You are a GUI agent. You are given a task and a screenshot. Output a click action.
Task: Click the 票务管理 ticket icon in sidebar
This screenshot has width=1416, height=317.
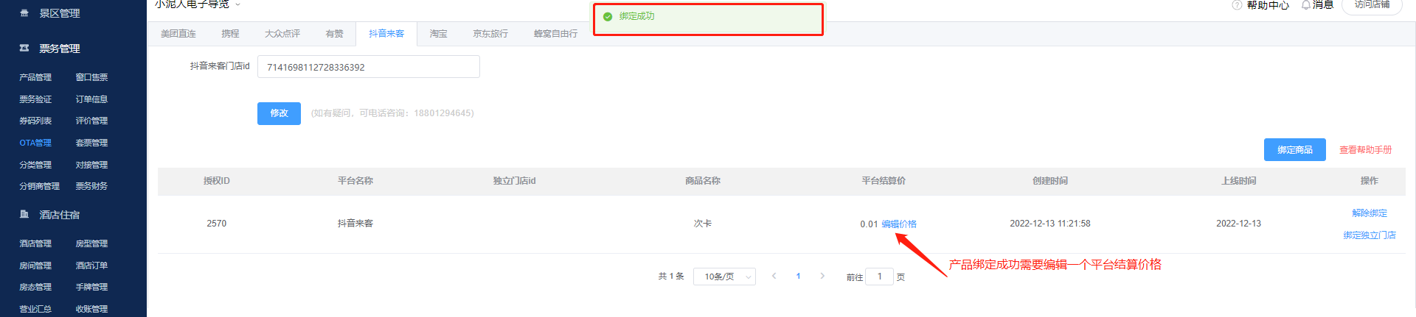click(24, 49)
